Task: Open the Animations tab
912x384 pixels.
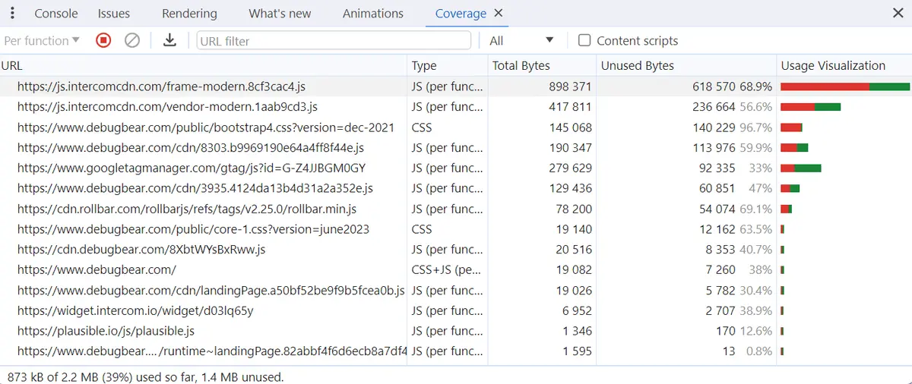Action: [x=373, y=13]
